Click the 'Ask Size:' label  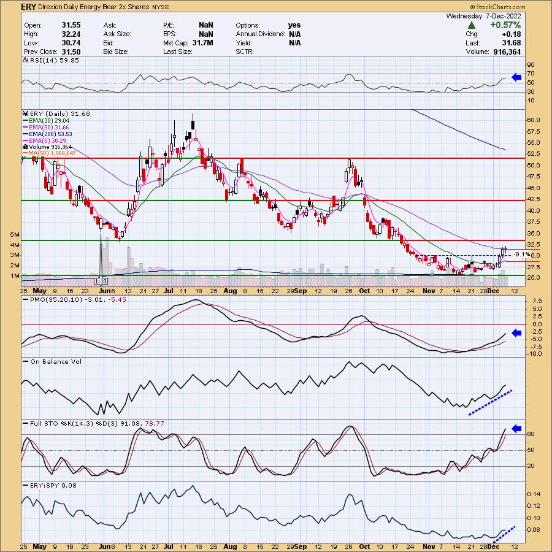click(117, 34)
